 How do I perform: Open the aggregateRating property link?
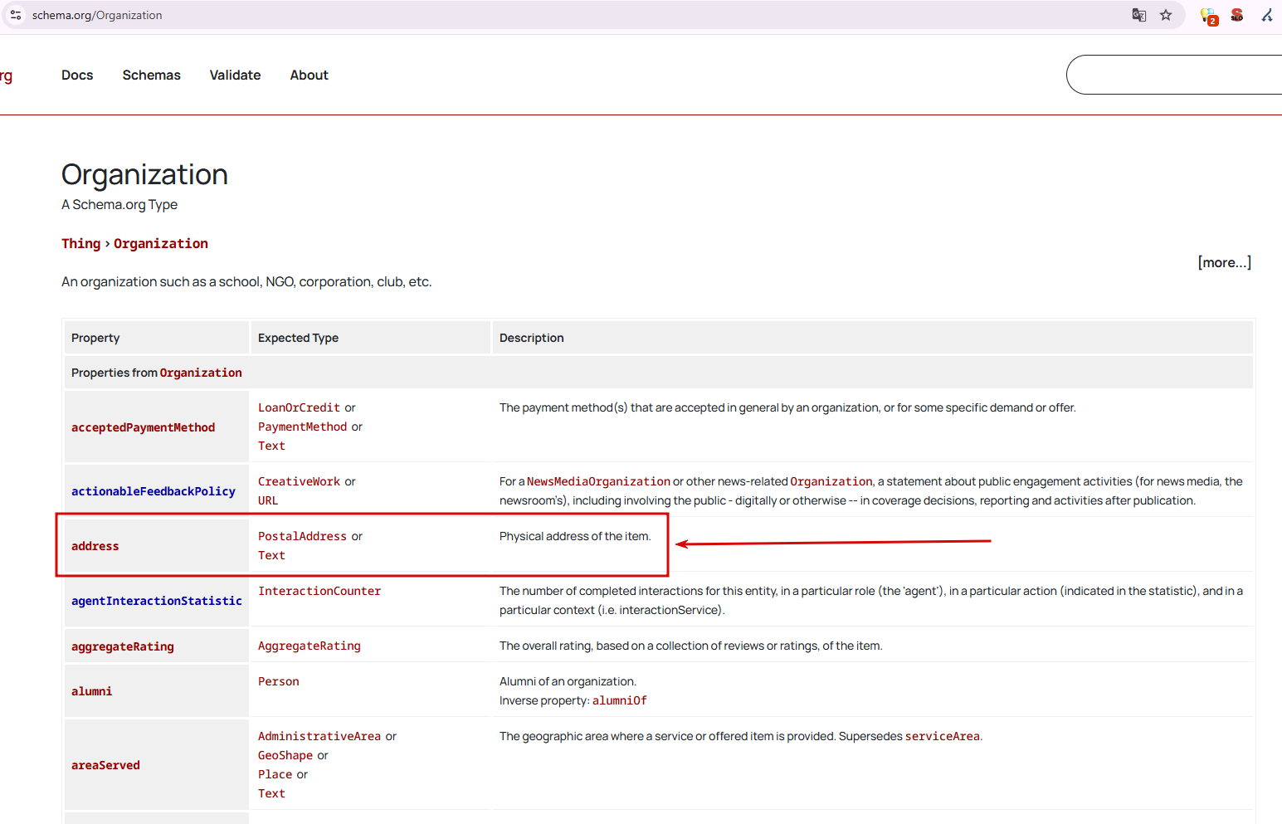pyautogui.click(x=123, y=646)
